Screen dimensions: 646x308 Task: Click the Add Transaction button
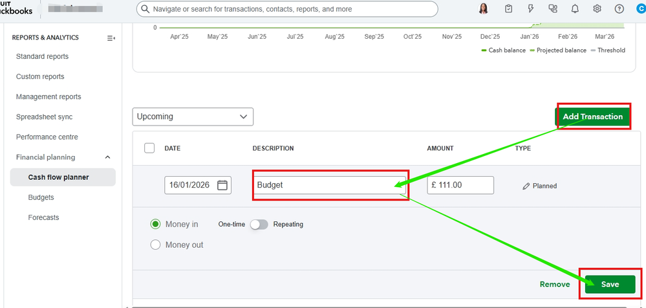pyautogui.click(x=593, y=116)
